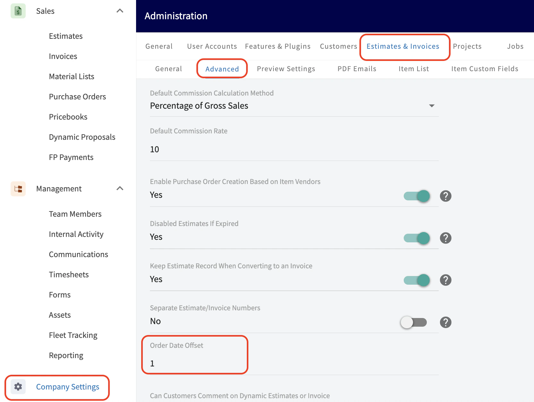Open Material Lists from the sidebar
Image resolution: width=534 pixels, height=402 pixels.
72,77
